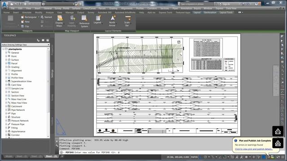Collapse the plantaplanta root tree node

[x=3, y=49]
